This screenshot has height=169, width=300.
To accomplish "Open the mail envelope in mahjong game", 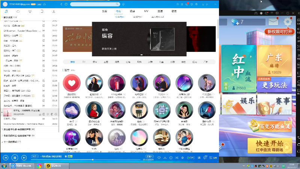I will (273, 21).
